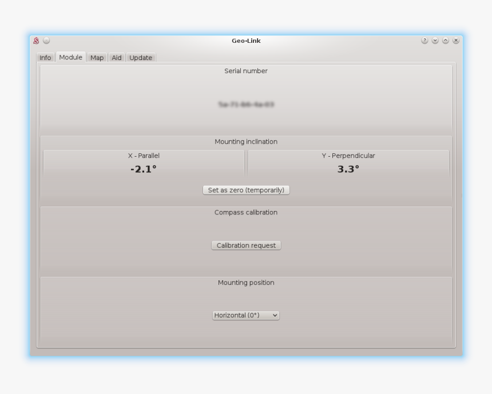
Task: Click the Mounting inclination heading
Action: pos(246,142)
